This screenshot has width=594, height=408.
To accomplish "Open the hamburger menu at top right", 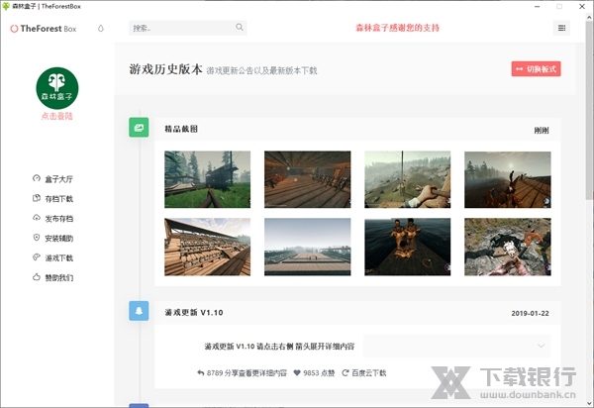I will coord(561,28).
